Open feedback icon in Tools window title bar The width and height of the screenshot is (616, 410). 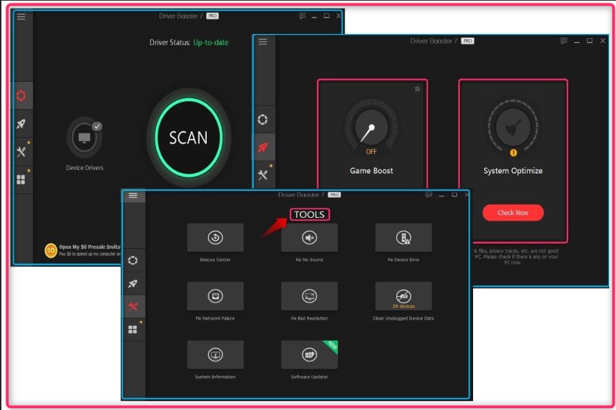tap(429, 195)
